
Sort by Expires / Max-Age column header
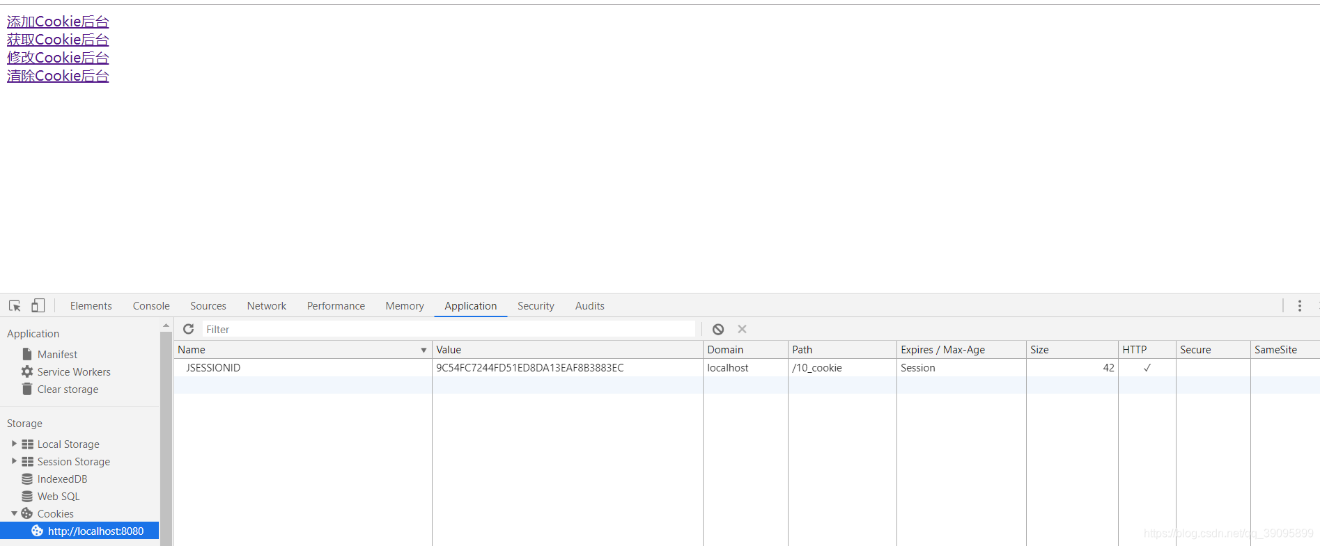coord(961,350)
